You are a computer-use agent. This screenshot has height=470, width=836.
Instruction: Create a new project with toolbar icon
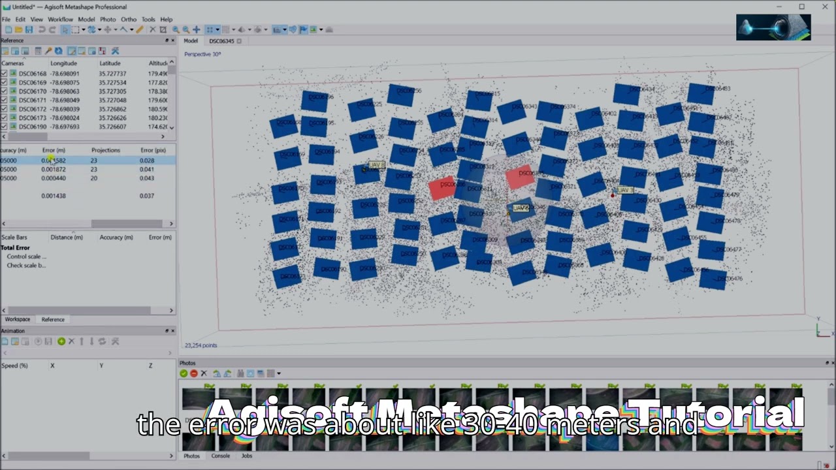[x=8, y=29]
